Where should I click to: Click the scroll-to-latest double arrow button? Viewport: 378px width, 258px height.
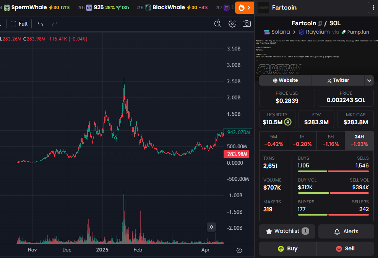pos(211,227)
